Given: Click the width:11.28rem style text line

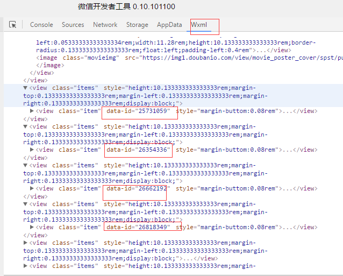Looking at the screenshot, I should pos(176,43).
